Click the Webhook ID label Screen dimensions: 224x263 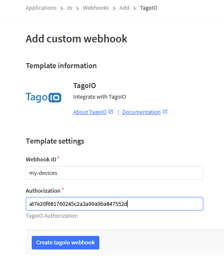(x=41, y=159)
